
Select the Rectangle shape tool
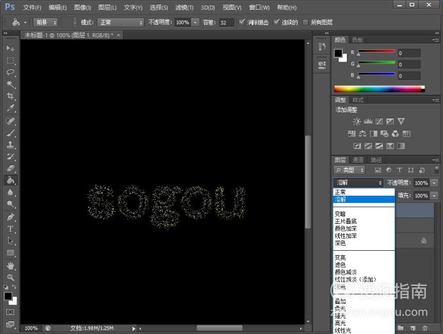point(10,253)
